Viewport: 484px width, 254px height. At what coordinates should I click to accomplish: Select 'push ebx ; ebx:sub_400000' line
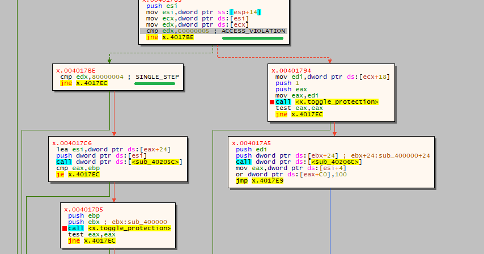118,222
